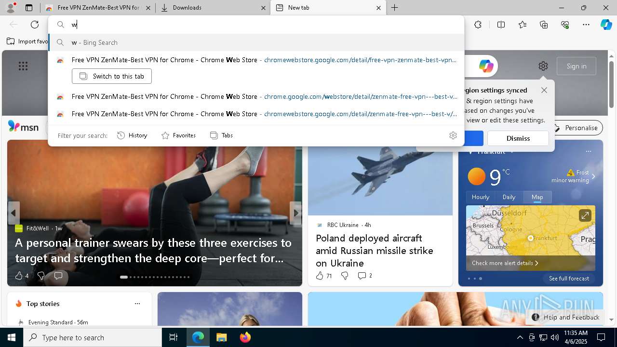Select the Daily weather tab
The width and height of the screenshot is (617, 347).
[509, 197]
